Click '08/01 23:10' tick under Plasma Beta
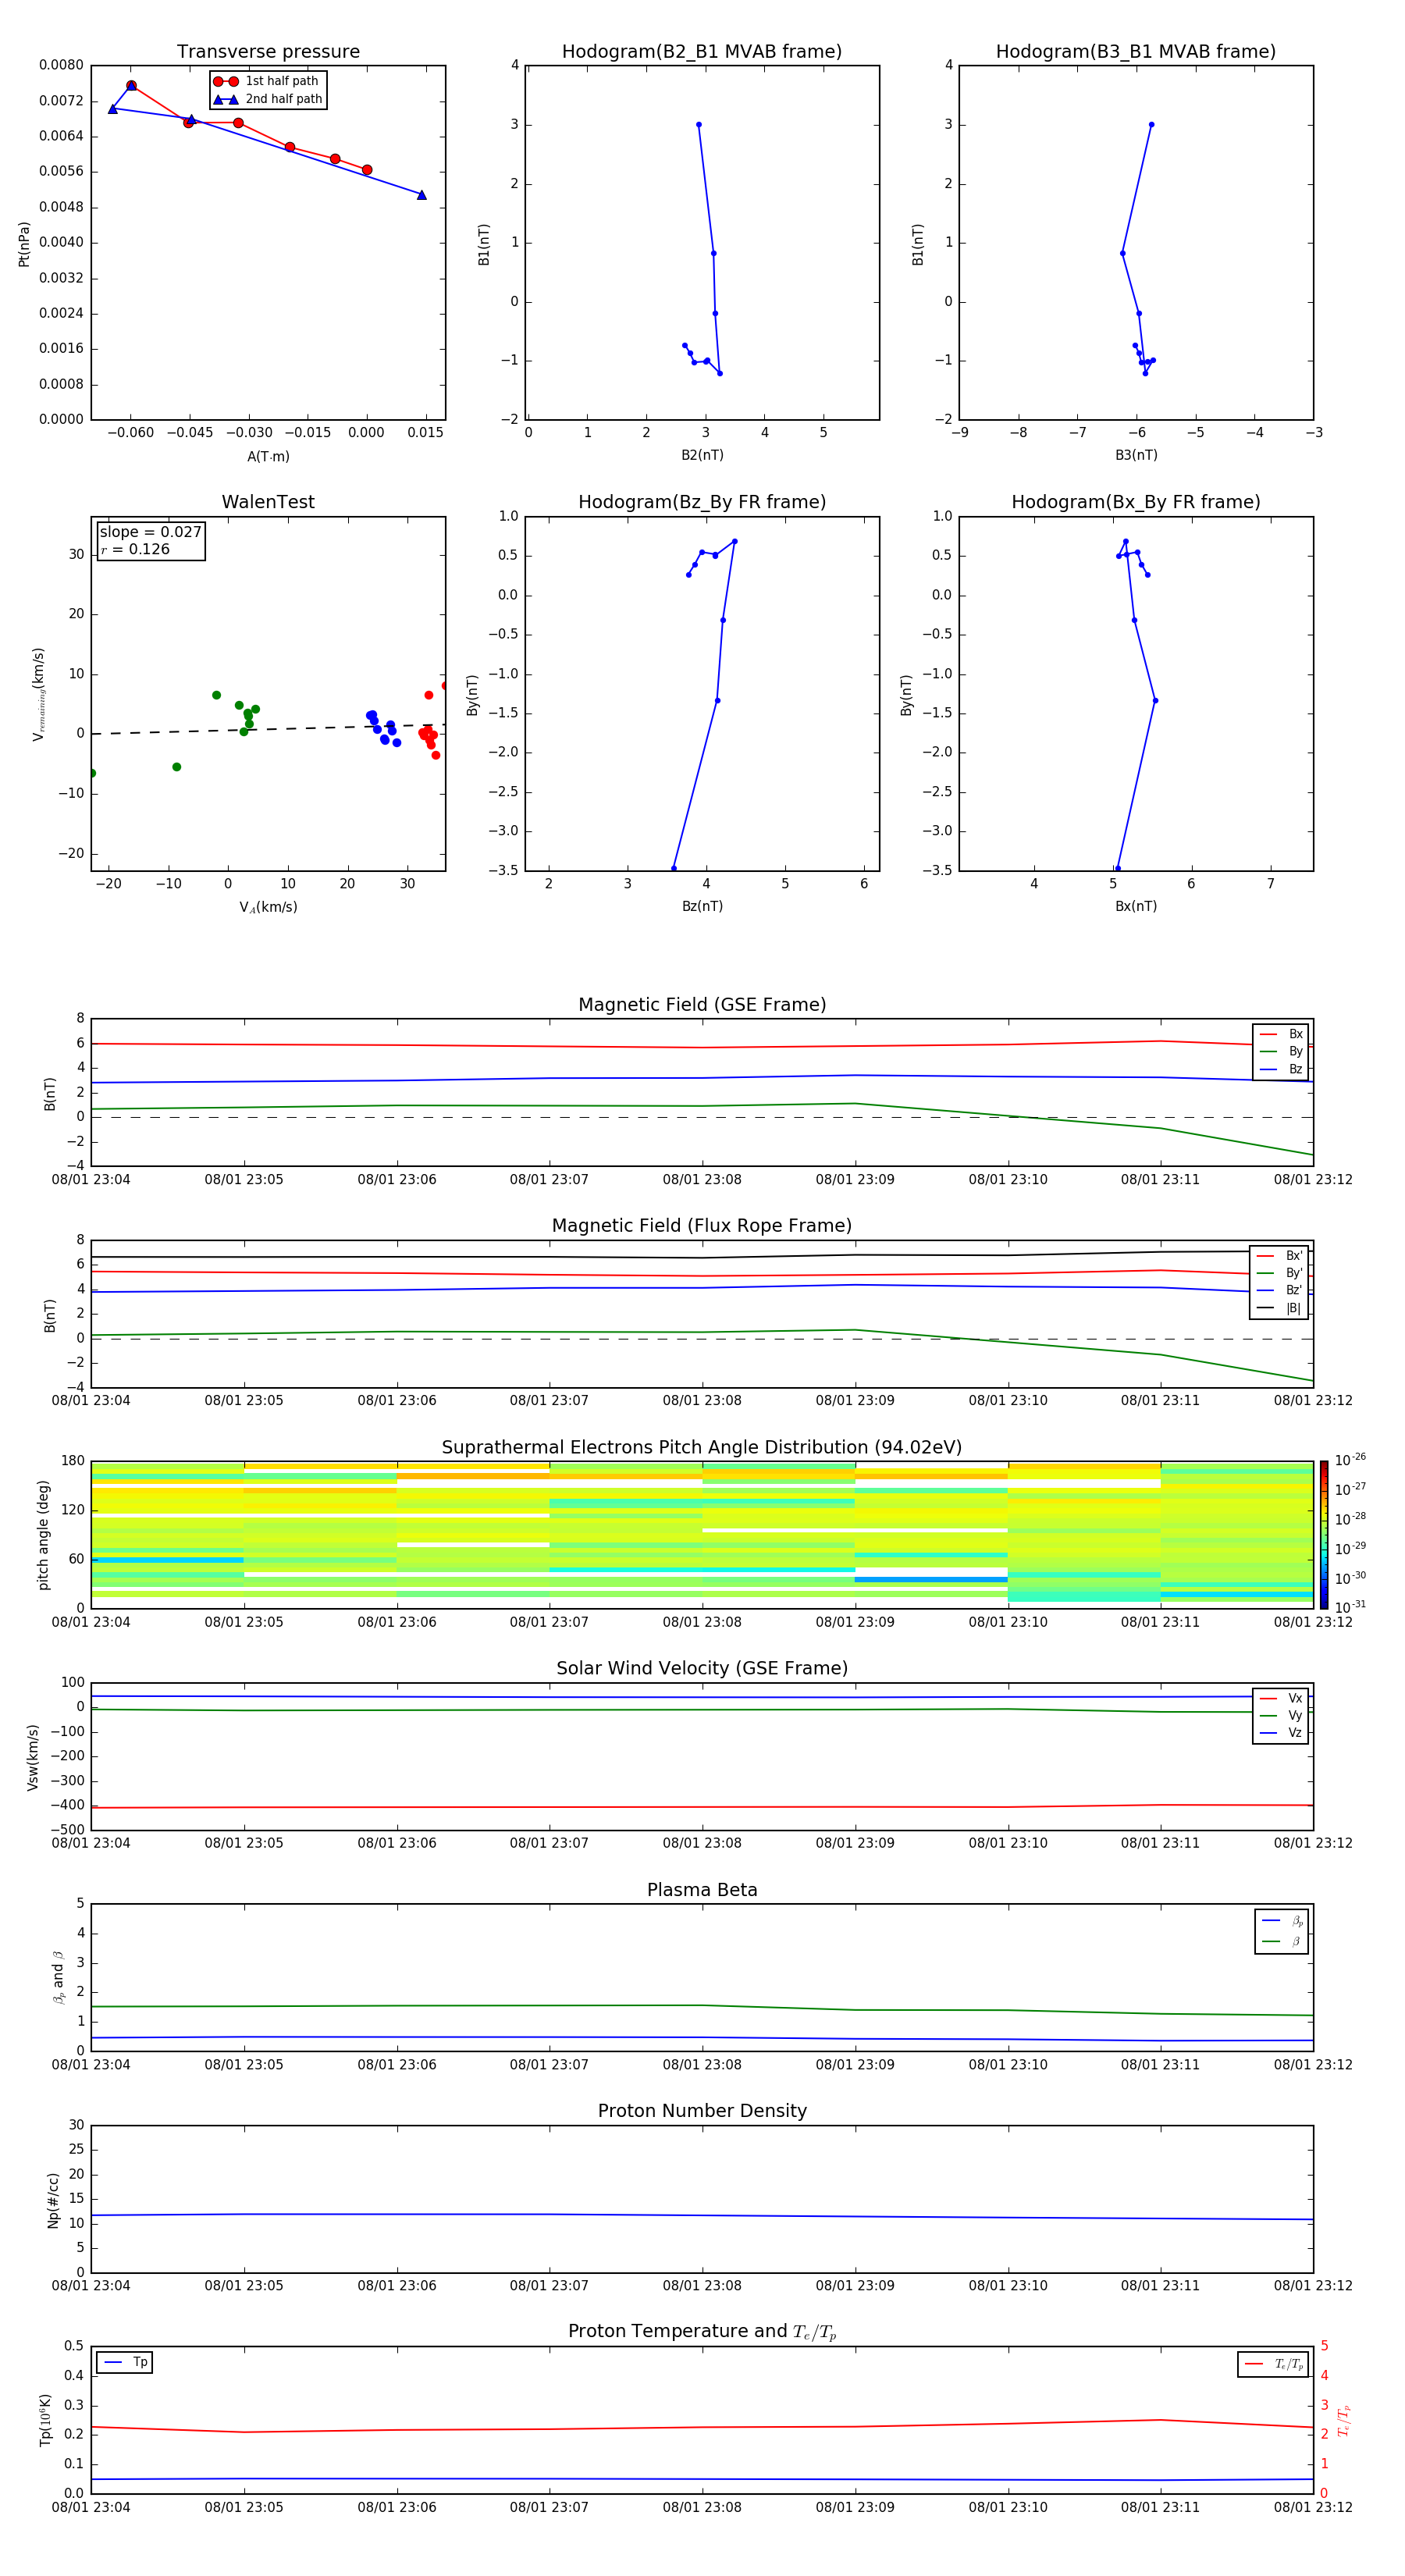Image resolution: width=1405 pixels, height=2576 pixels. (1008, 2064)
